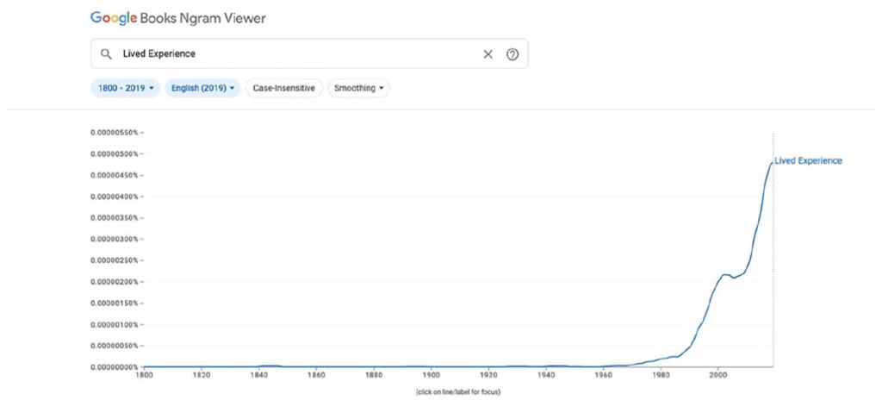This screenshot has height=400, width=882.
Task: Click the search magnifier icon
Action: [x=105, y=54]
